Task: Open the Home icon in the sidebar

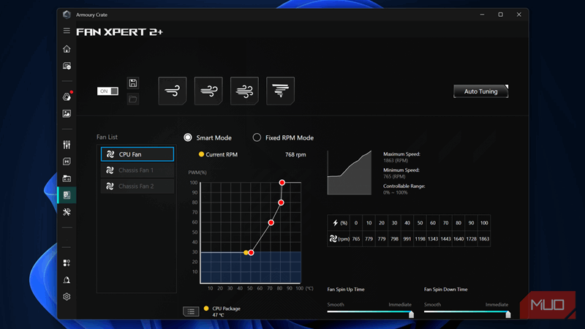Action: click(67, 49)
